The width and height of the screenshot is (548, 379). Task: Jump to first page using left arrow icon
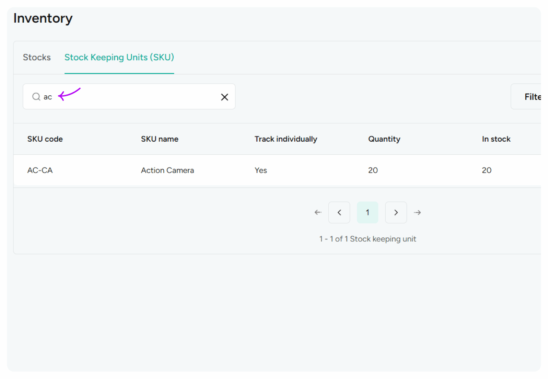click(x=318, y=212)
